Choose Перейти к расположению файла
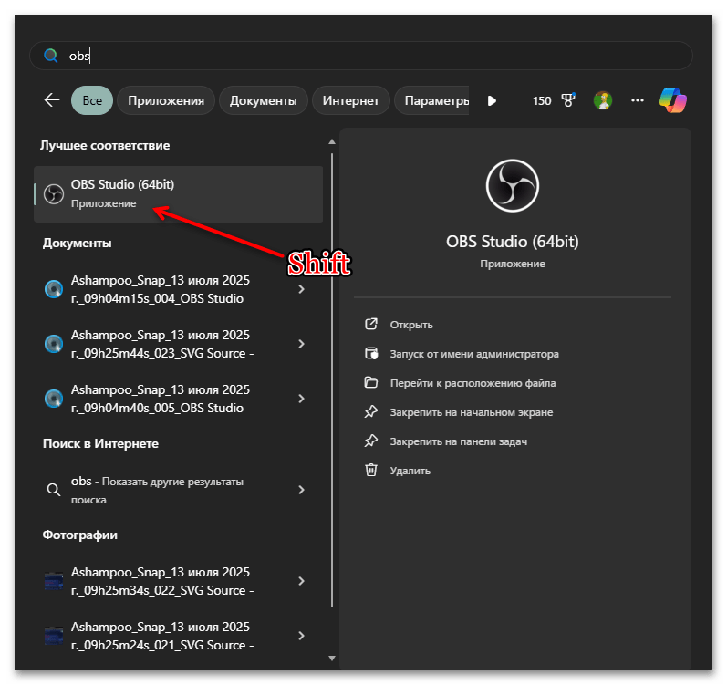This screenshot has height=685, width=727. click(x=473, y=383)
